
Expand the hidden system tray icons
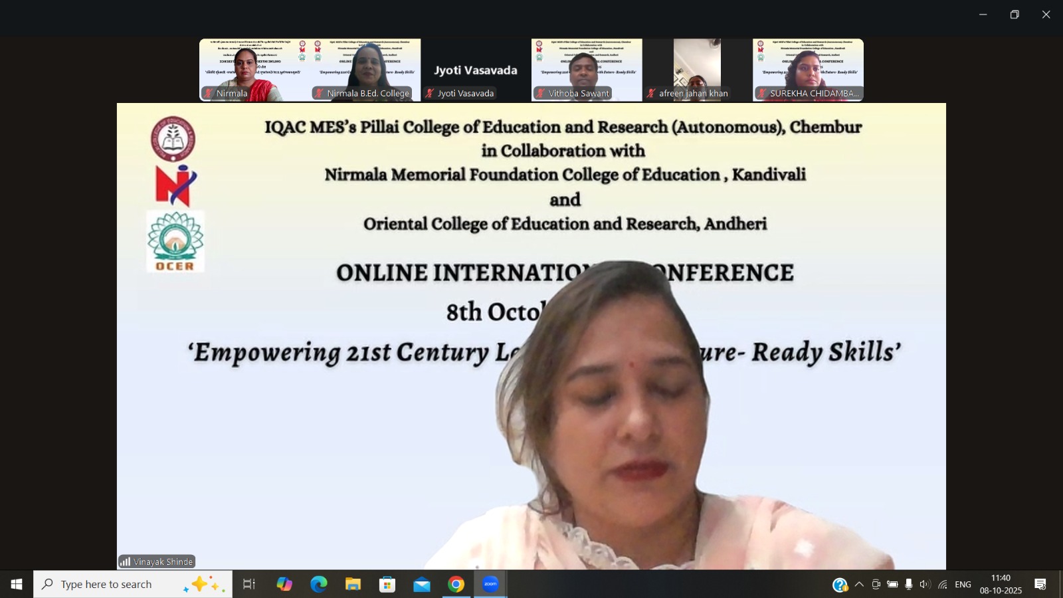[x=859, y=585]
